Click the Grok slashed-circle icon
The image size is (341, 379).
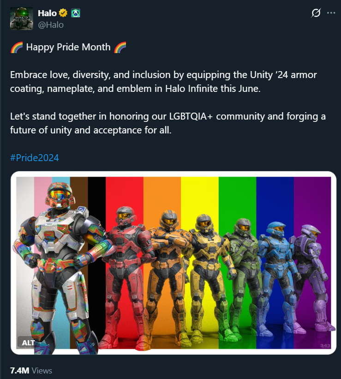(316, 13)
